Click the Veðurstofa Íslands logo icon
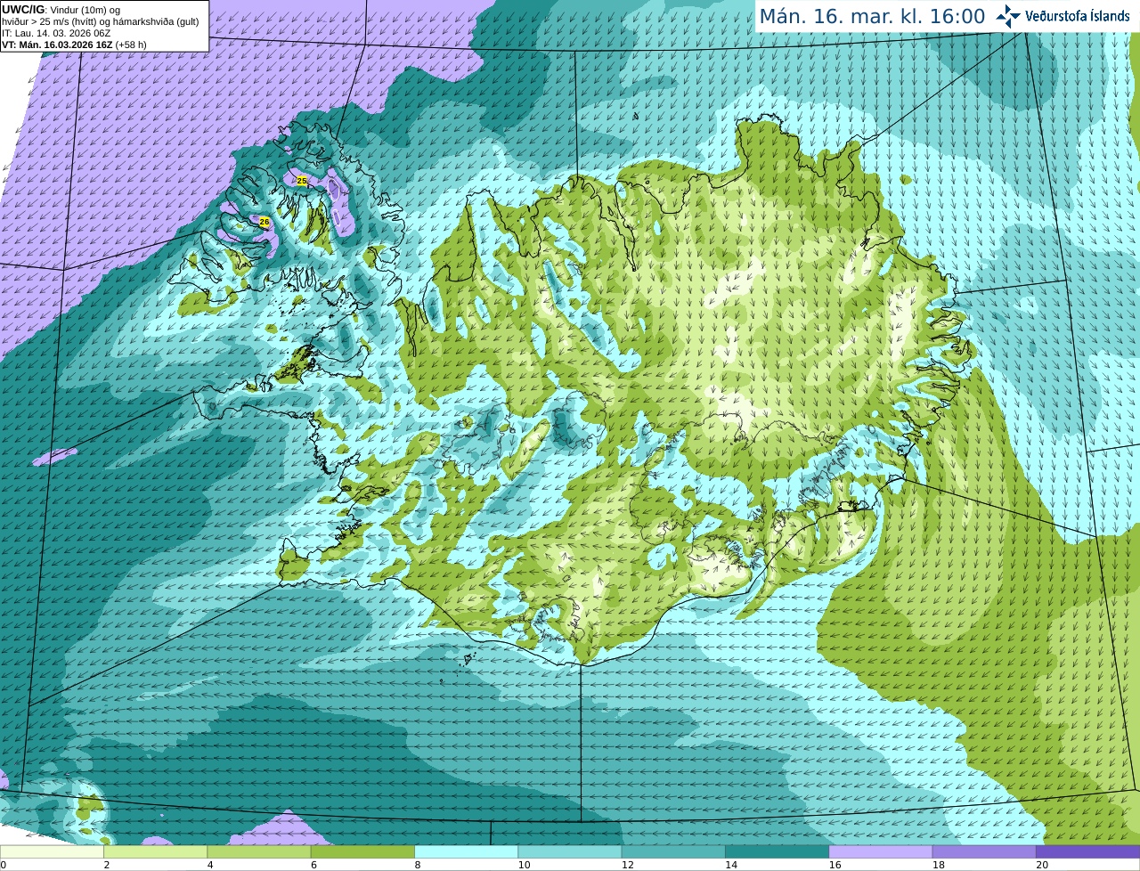Image resolution: width=1140 pixels, height=871 pixels. [1008, 16]
